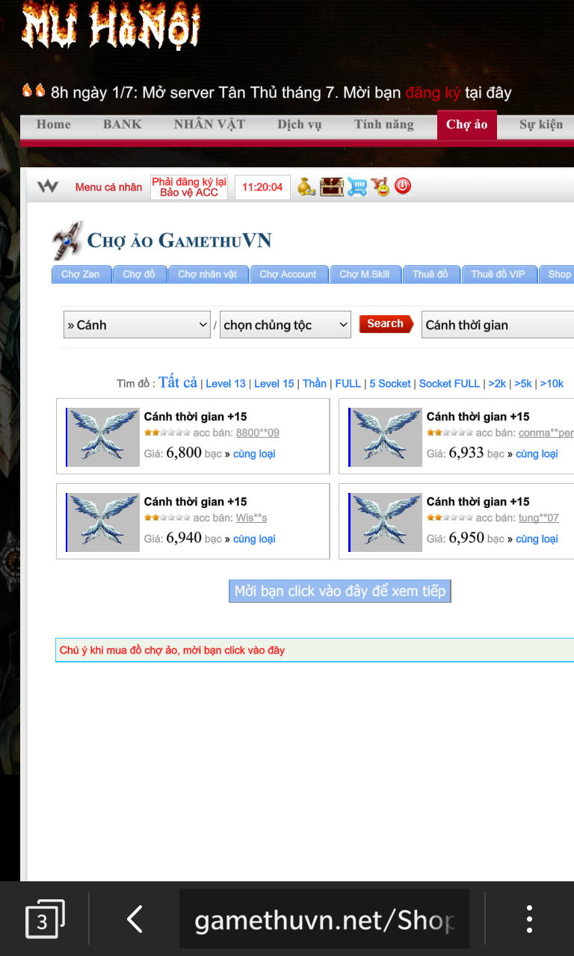
Task: Open seller account Wis**s
Action: [251, 518]
